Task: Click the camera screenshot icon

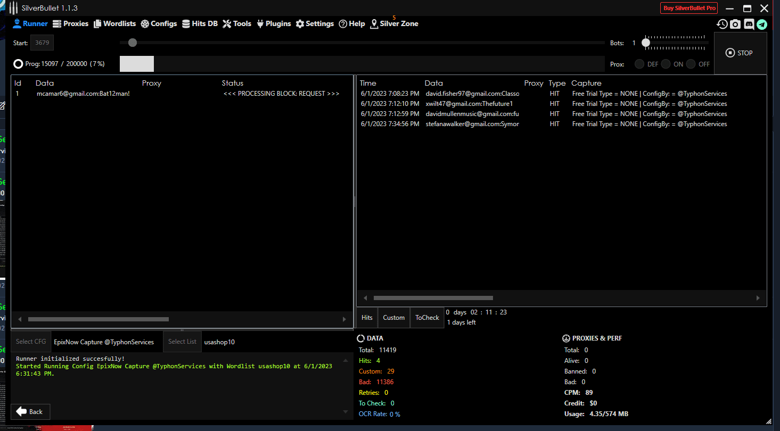Action: (x=735, y=24)
